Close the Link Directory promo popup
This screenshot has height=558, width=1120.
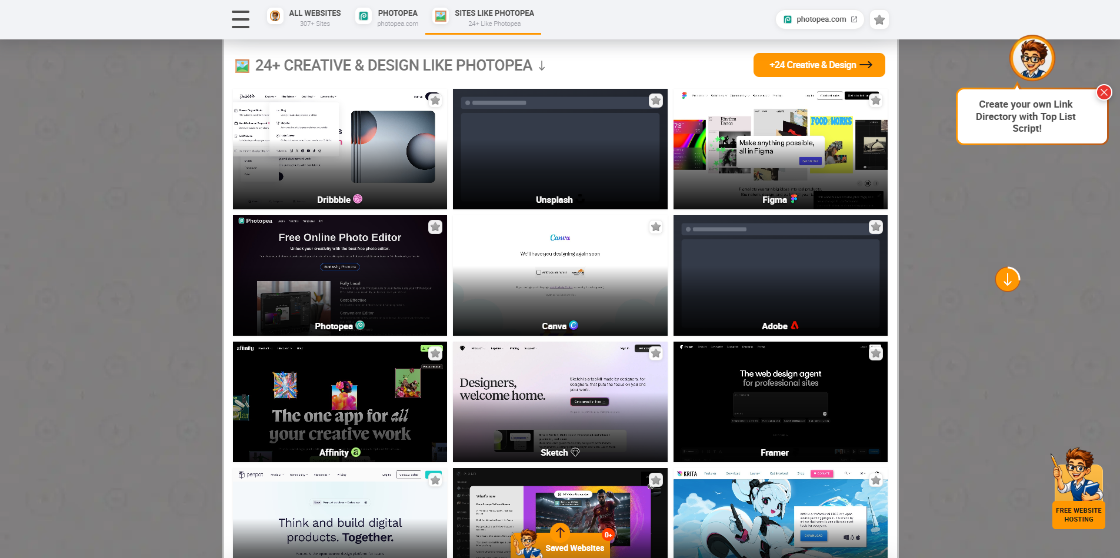point(1104,92)
